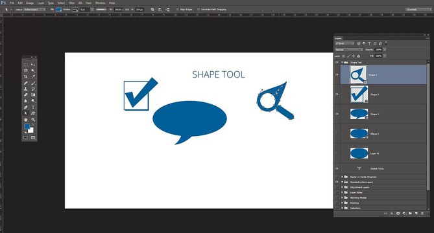The width and height of the screenshot is (434, 233).
Task: Select the Zoom tool in toolbox
Action: (33, 120)
